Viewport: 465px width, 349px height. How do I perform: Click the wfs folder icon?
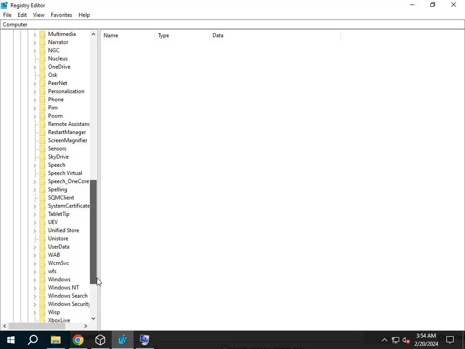click(42, 271)
